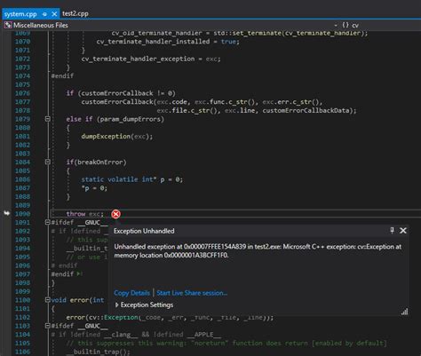Screen dimensions: 421x356
Task: Collapse the else if param_dumpErrors block
Action: coord(47,119)
